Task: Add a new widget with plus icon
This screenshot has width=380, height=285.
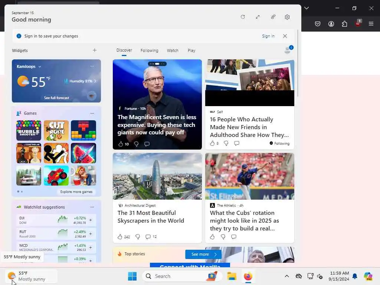Action: click(95, 50)
